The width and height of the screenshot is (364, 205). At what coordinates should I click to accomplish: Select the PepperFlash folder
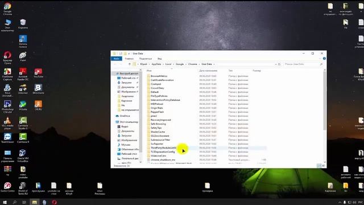click(157, 112)
